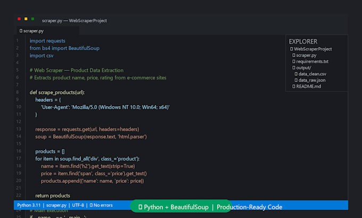The image size is (362, 218).
Task: Change the UTF-8 encoding in the status bar
Action: (78, 205)
